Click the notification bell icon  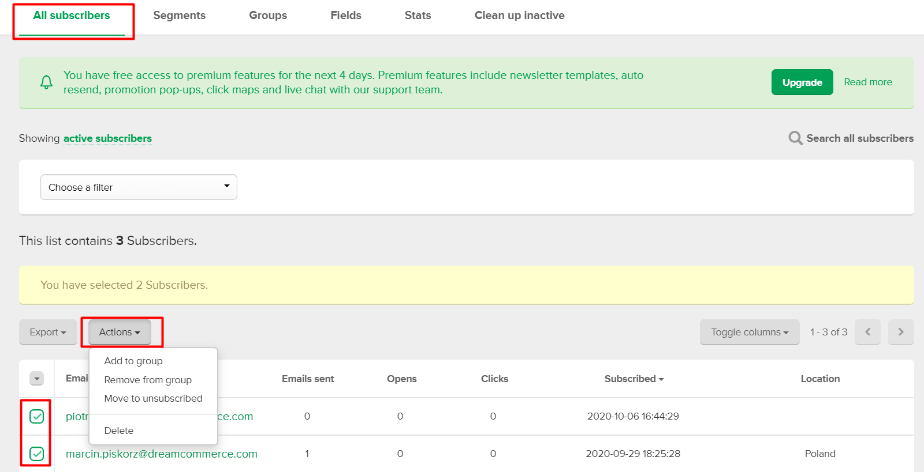pyautogui.click(x=46, y=82)
